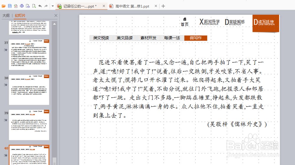
Task: Switch to 高中语文 第...修1.ppt tab
Action: (132, 6)
